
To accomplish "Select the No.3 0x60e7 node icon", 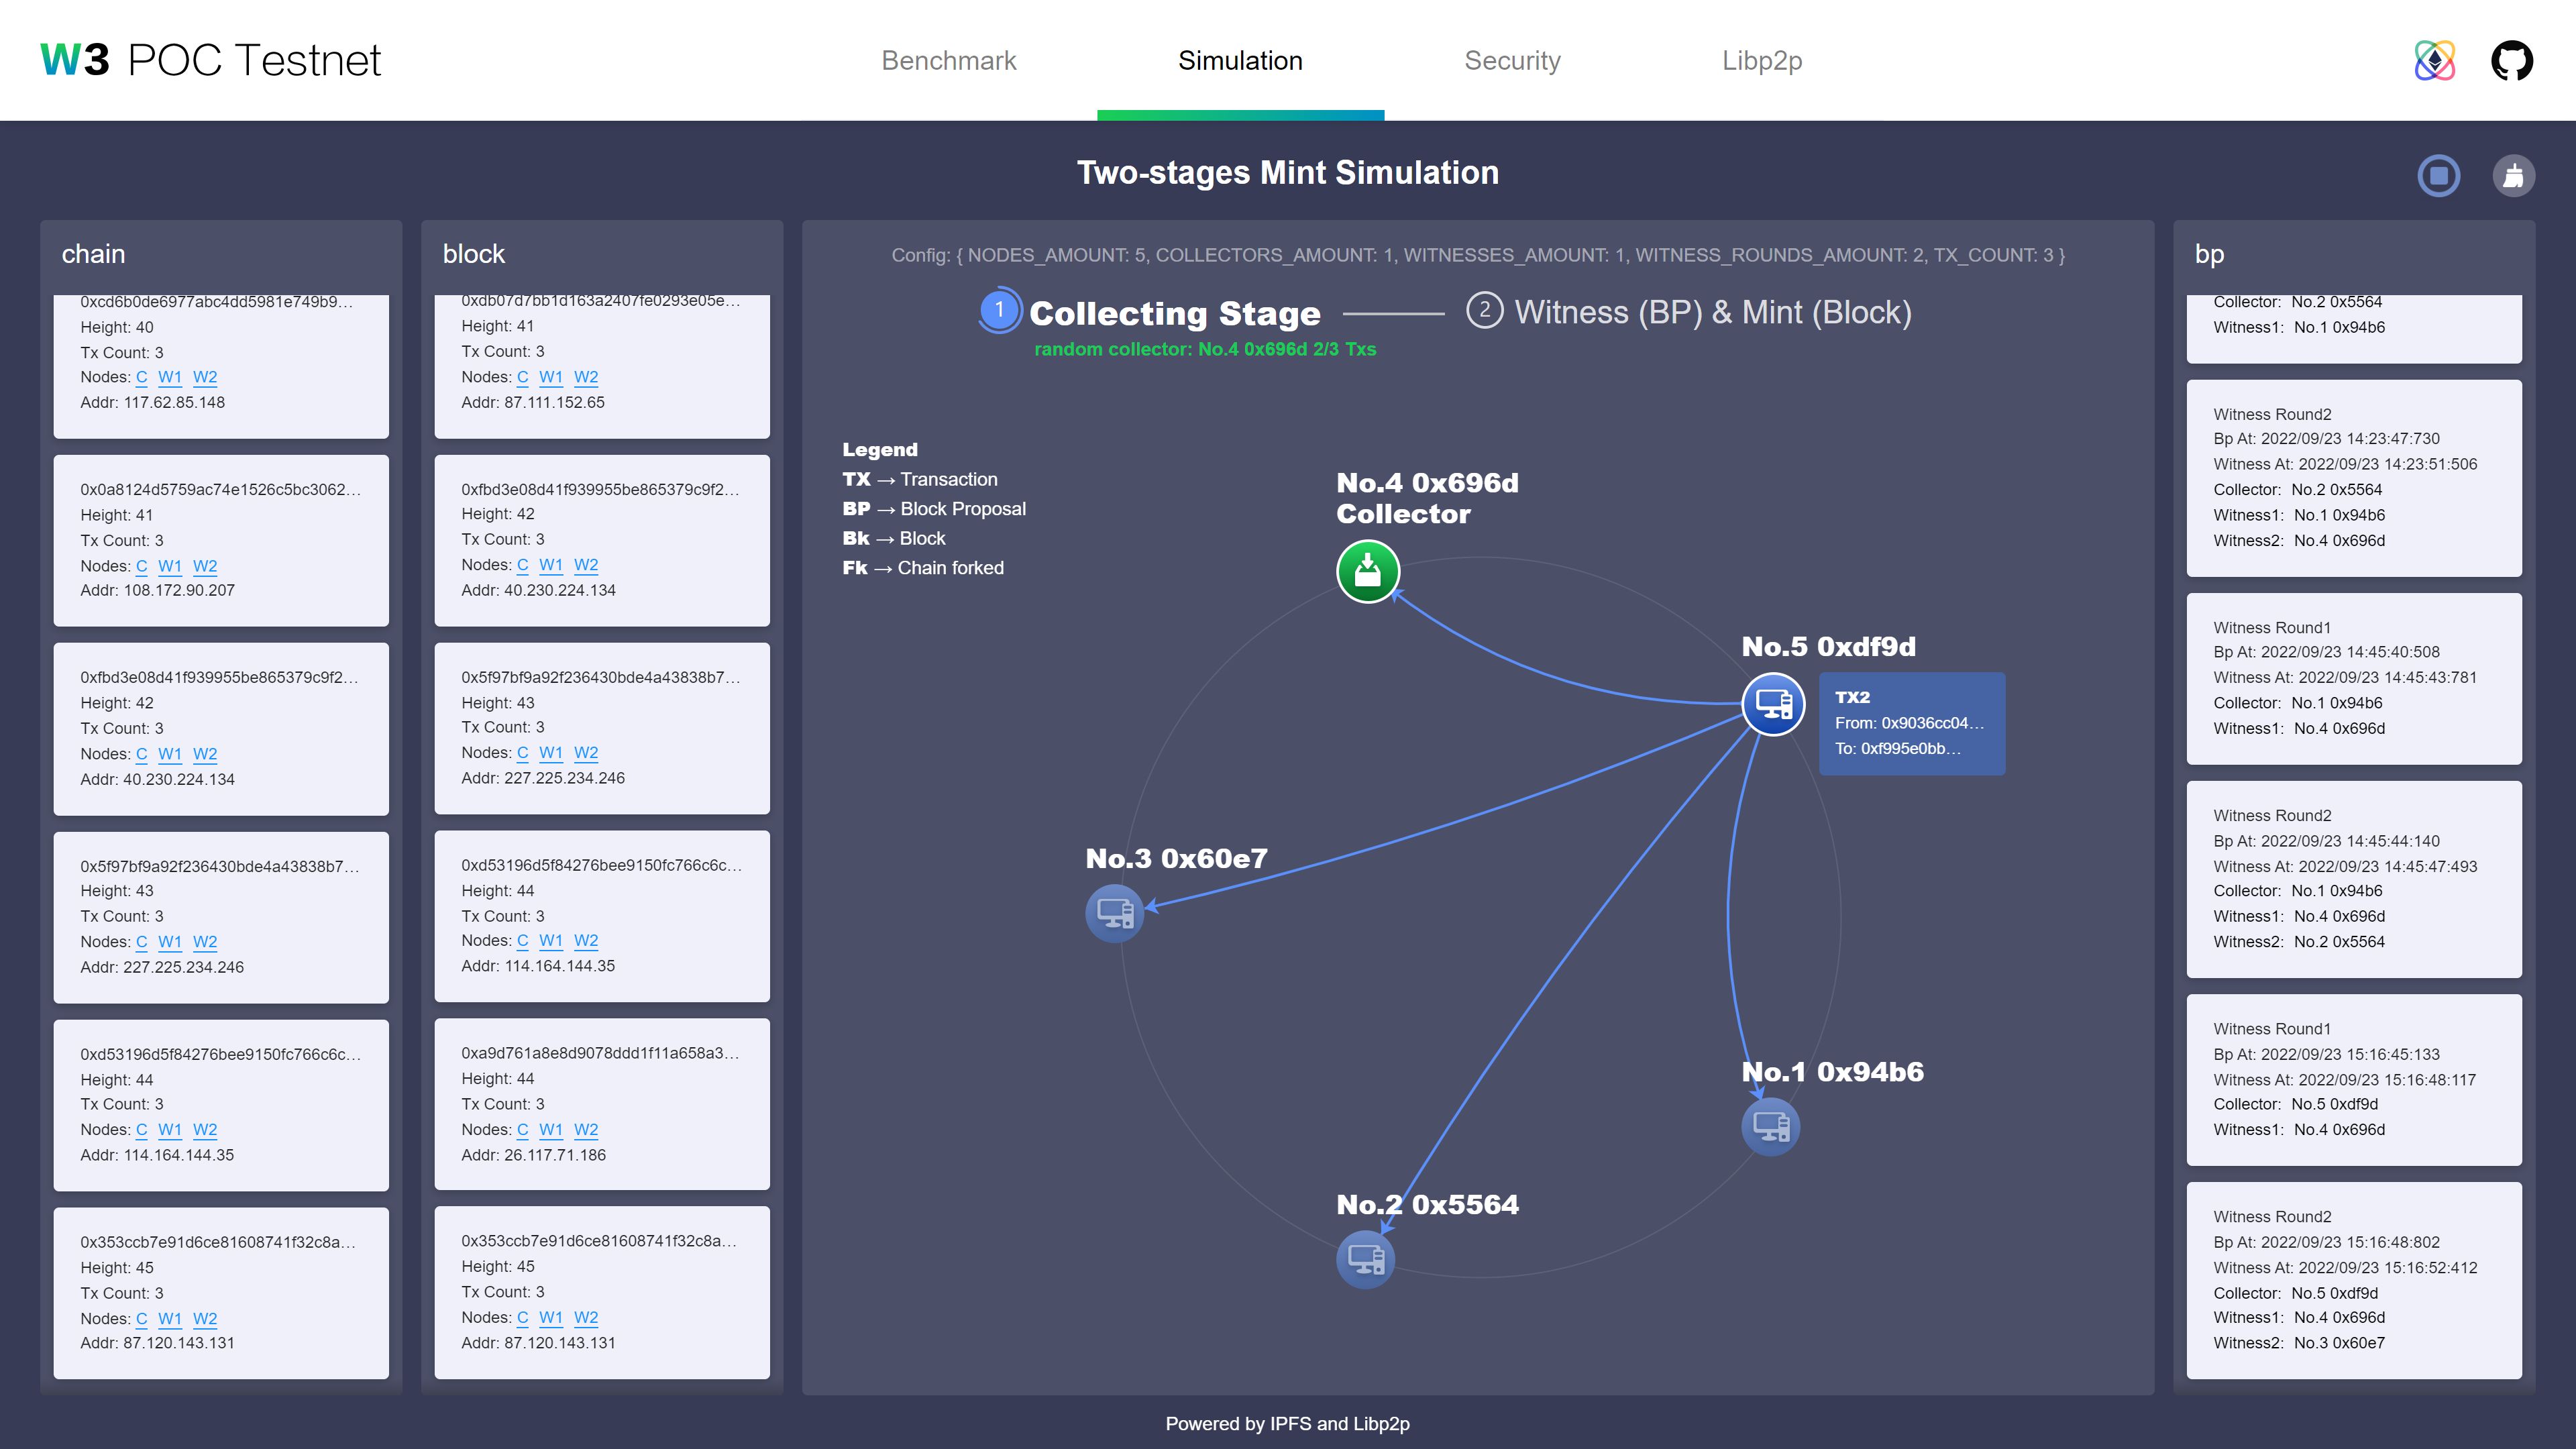I will coord(1114,912).
